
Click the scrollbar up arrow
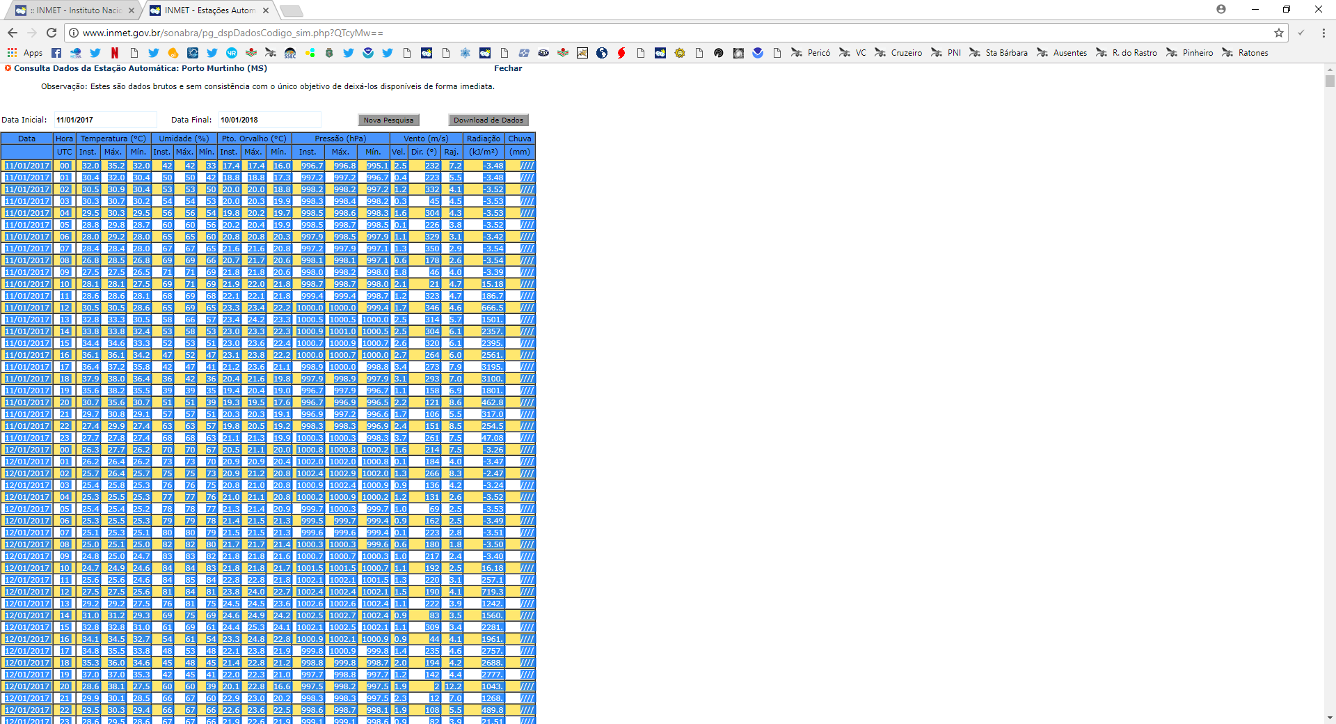[x=1330, y=69]
